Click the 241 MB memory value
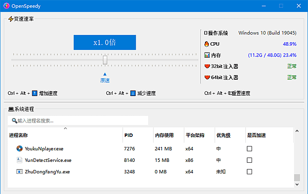The image size is (308, 194). (x=163, y=149)
